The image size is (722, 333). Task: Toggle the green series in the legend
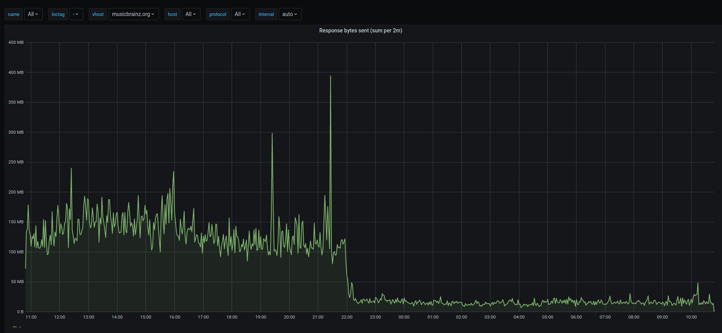tap(16, 327)
